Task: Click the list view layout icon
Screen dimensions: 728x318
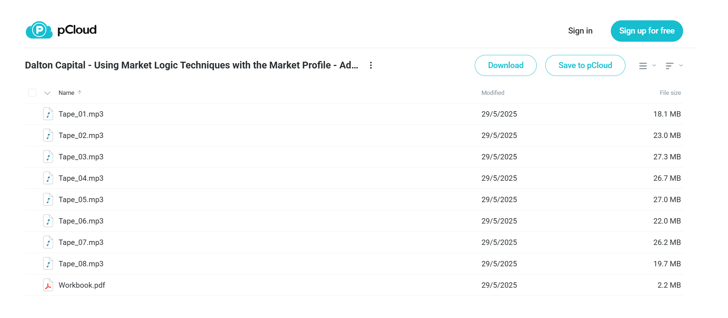Action: click(643, 66)
